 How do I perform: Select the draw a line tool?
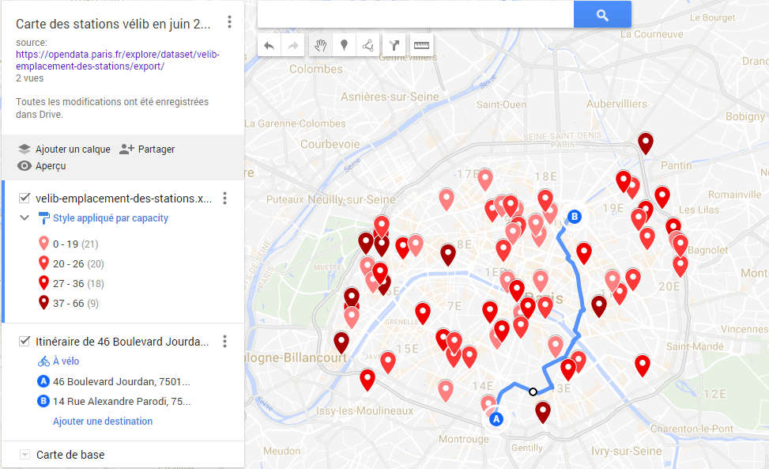(368, 46)
